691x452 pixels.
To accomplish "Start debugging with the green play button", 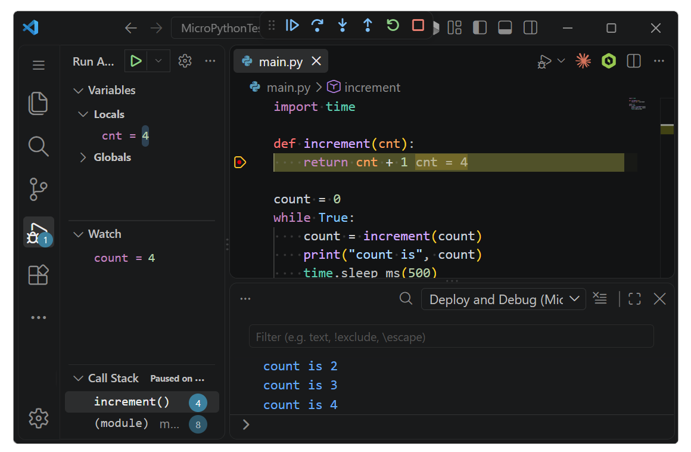I will 136,61.
